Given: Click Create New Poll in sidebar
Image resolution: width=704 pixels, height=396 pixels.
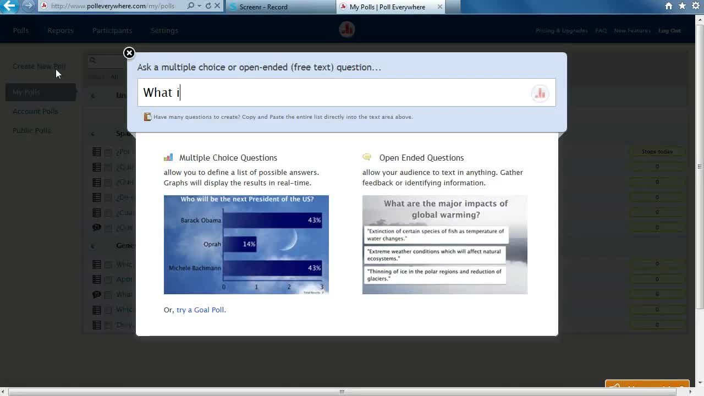Looking at the screenshot, I should (39, 66).
